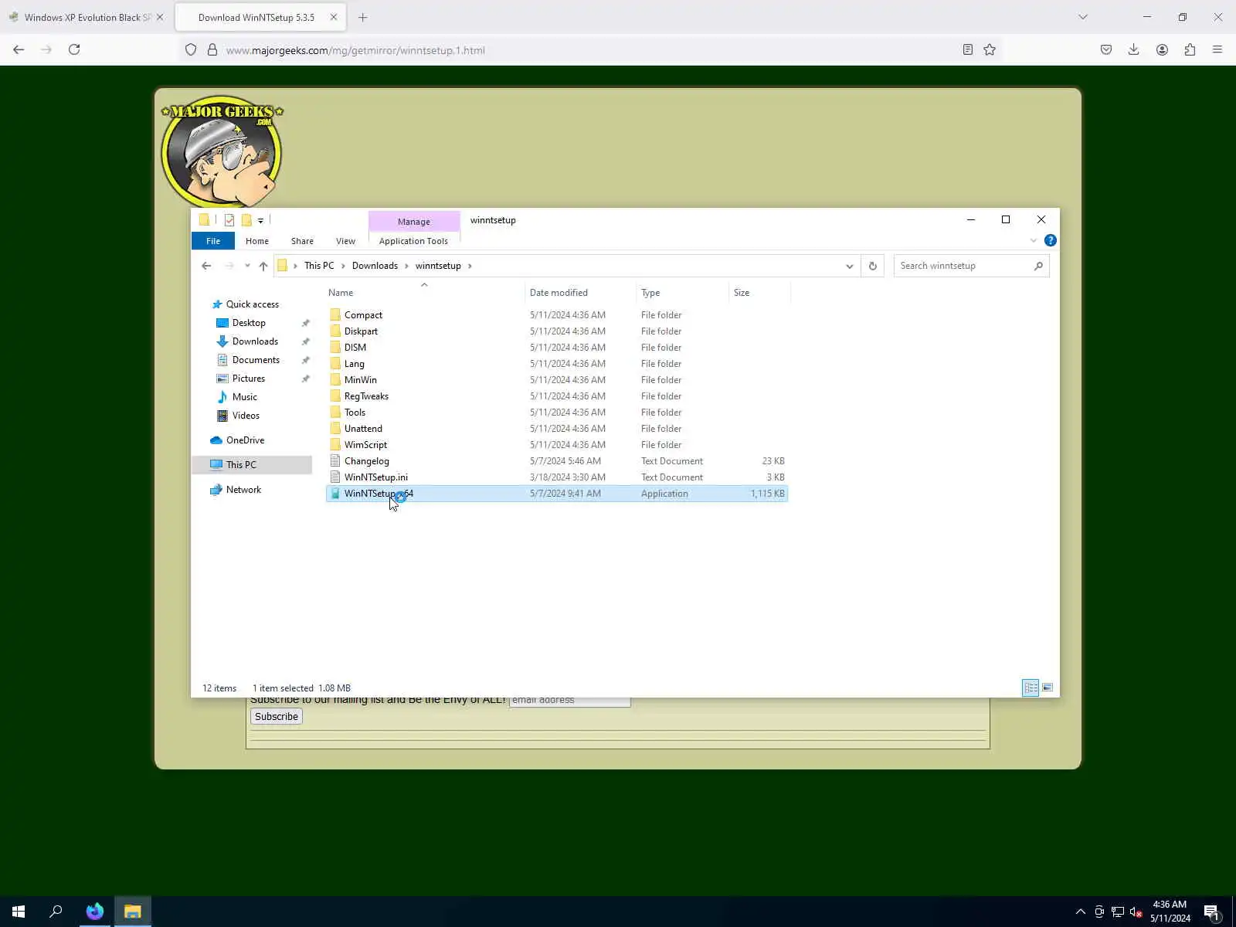This screenshot has width=1236, height=927.
Task: Go back in Firefox browser history
Action: click(19, 49)
